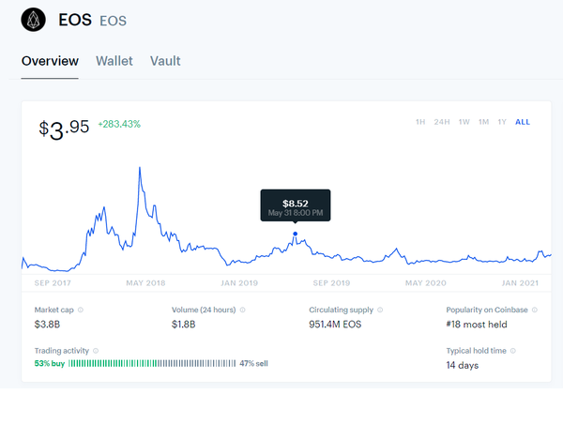Select the 24H chart range
This screenshot has height=424, width=563.
tap(441, 122)
